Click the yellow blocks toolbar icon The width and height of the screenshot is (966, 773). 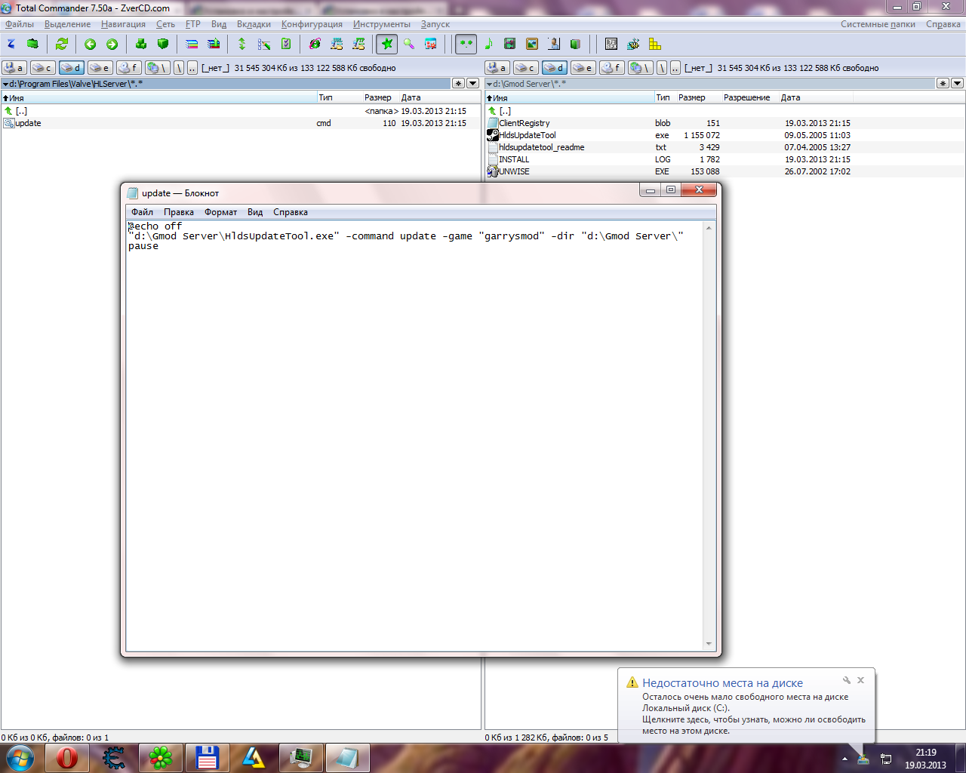click(x=655, y=44)
